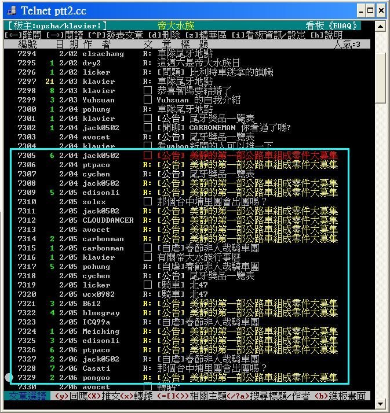Click the scrollbar up arrow
This screenshot has height=413, width=390.
click(x=380, y=27)
